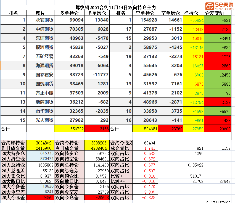Image resolution: width=235 pixels, height=203 pixels.
Task: Select the 双向今仓差 red cell -20603
Action: (97, 197)
